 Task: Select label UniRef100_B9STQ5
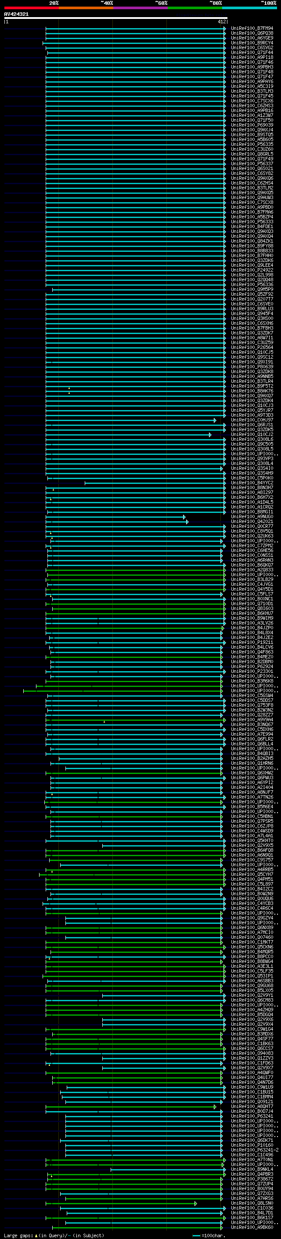pyautogui.click(x=252, y=134)
